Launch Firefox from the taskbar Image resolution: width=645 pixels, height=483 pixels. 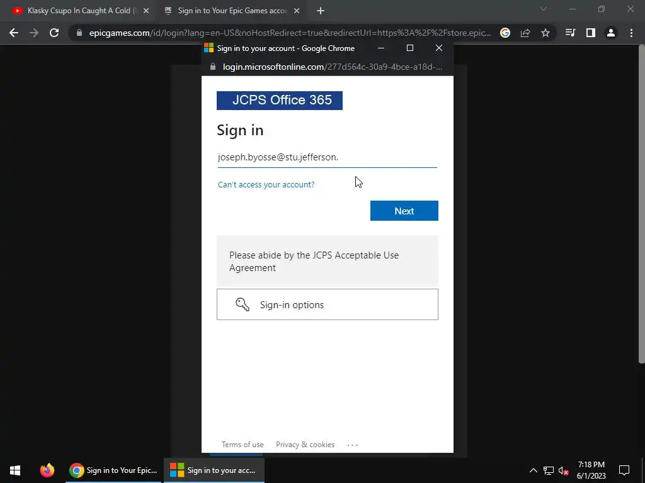47,470
